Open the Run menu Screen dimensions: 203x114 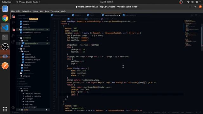click(x=47, y=11)
